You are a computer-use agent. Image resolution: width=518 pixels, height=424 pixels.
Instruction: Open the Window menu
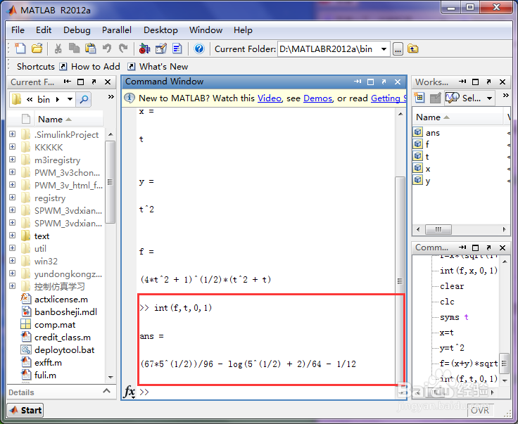click(x=206, y=30)
